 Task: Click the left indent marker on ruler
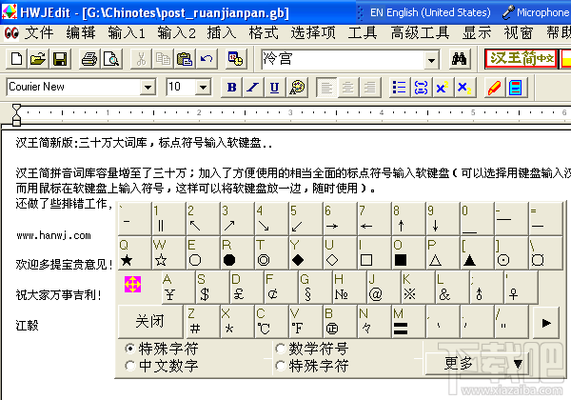click(16, 114)
